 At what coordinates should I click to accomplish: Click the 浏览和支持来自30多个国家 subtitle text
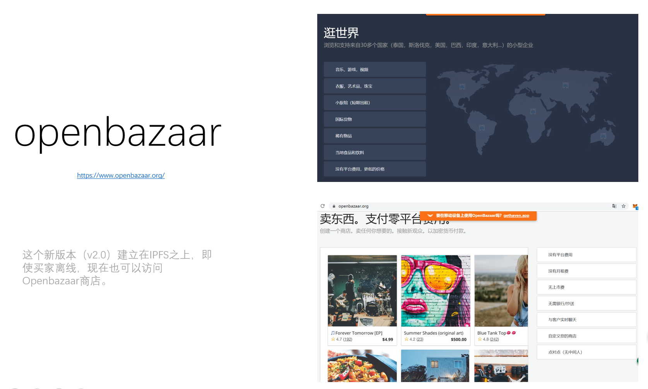tap(428, 45)
